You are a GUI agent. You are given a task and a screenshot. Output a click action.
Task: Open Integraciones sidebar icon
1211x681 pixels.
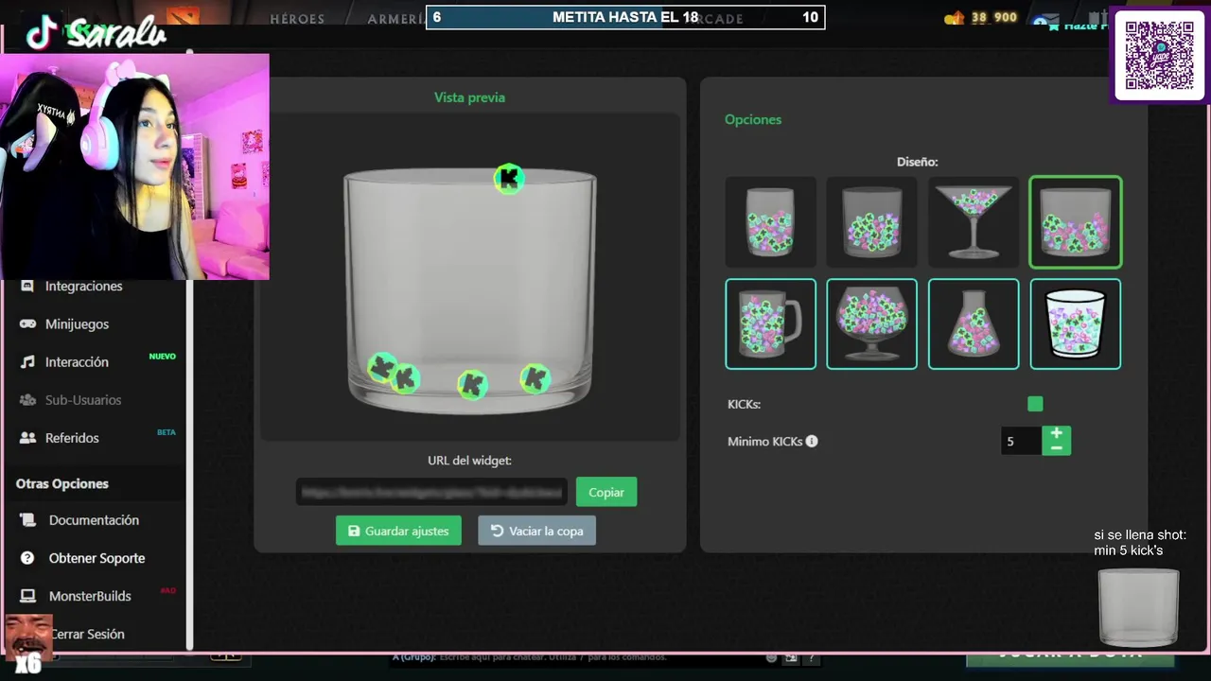pos(27,286)
